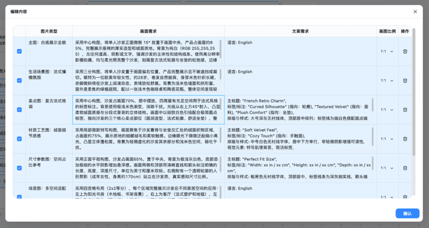Viewport: 429px width, 228px height.
Task: Edit 文案需求 field of 主图 row
Action: pos(300,51)
